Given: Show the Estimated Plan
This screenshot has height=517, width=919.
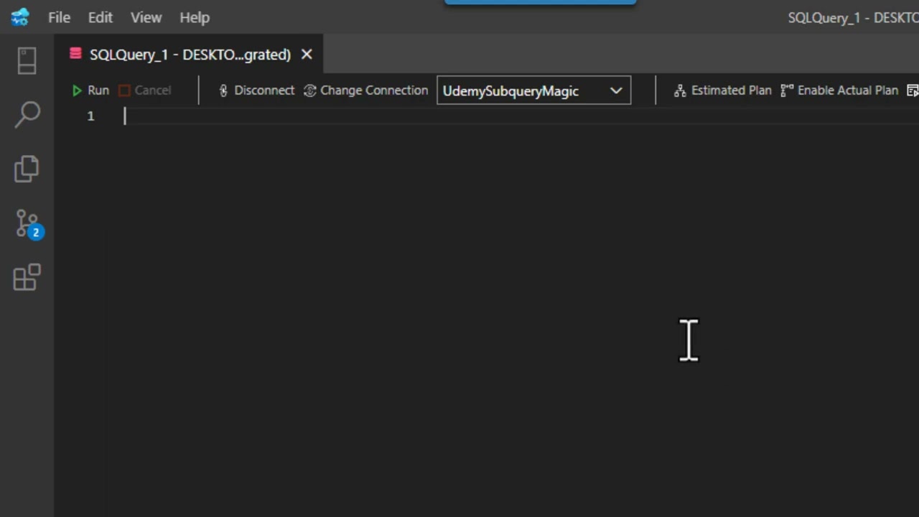Looking at the screenshot, I should coord(722,90).
